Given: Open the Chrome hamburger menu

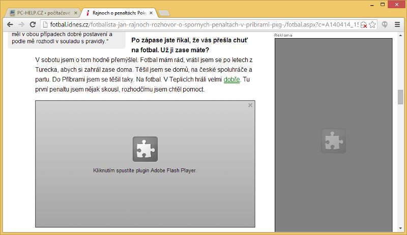Looking at the screenshot, I should (397, 24).
